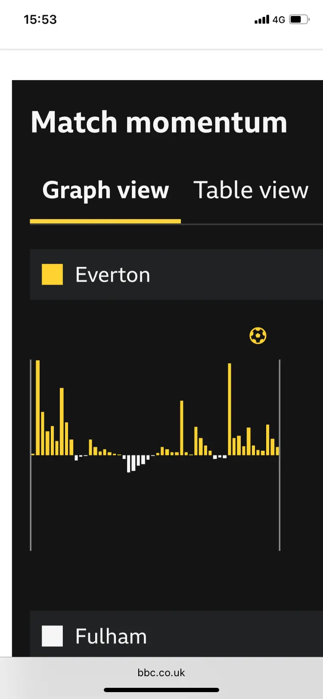
Task: Click the yellow underline beneath Graph view
Action: [106, 221]
